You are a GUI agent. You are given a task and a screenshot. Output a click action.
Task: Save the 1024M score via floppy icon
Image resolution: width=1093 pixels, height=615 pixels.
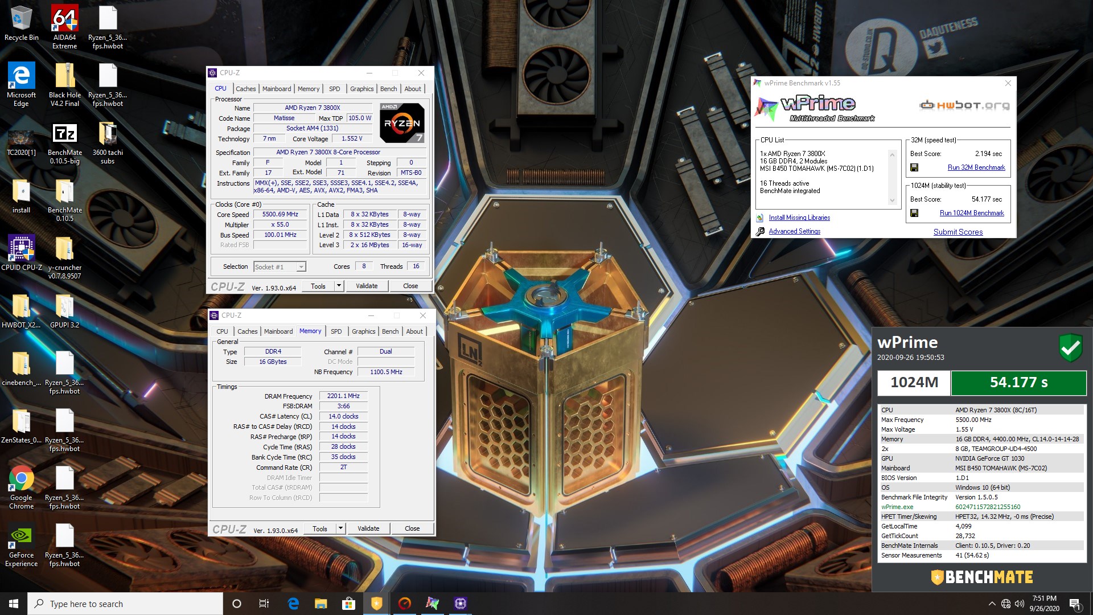click(914, 213)
